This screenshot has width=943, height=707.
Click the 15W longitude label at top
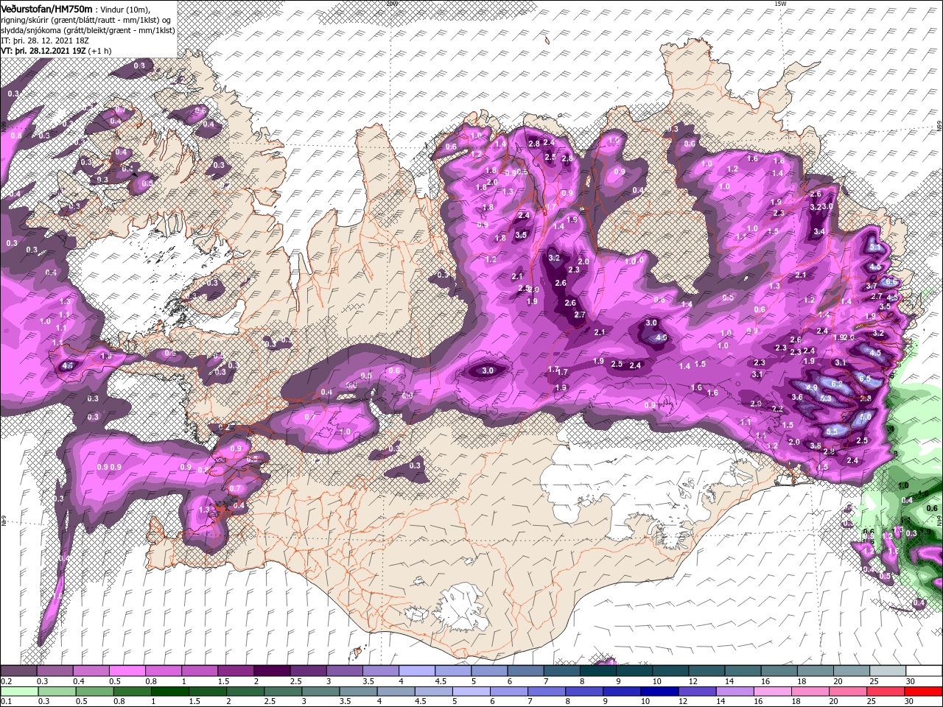[780, 4]
